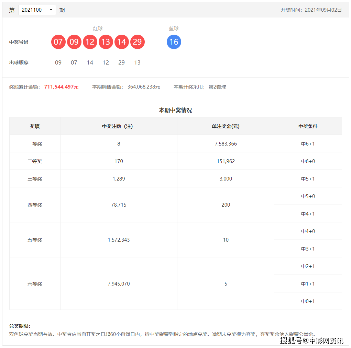
Task: Click the 蓝球 section label
Action: pyautogui.click(x=174, y=28)
